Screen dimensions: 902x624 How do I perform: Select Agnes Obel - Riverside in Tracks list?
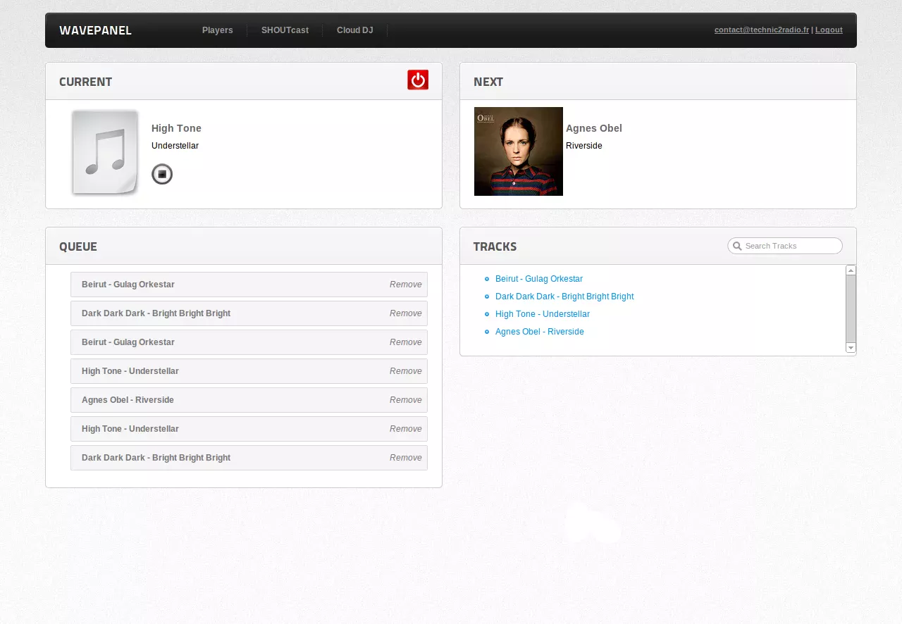click(x=539, y=332)
